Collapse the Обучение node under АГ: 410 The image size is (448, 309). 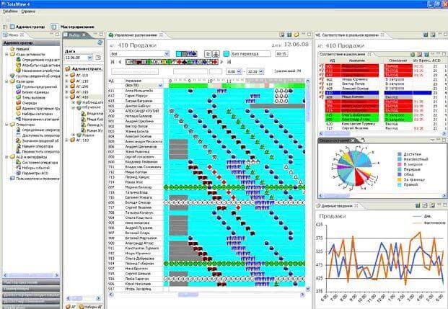point(74,107)
